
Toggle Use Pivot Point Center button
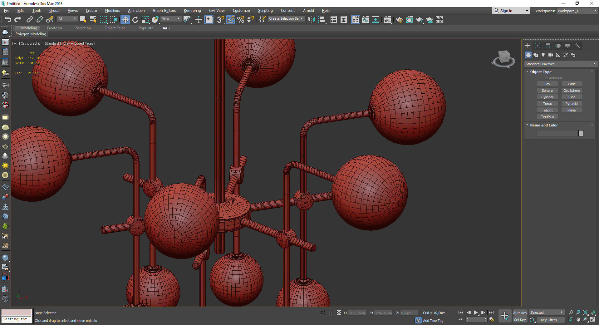(x=187, y=20)
